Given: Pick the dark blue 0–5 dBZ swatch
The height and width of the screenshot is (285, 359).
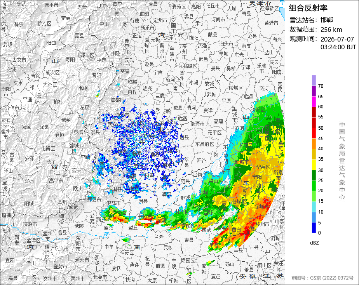Looking at the screenshot, I should coord(314,228).
